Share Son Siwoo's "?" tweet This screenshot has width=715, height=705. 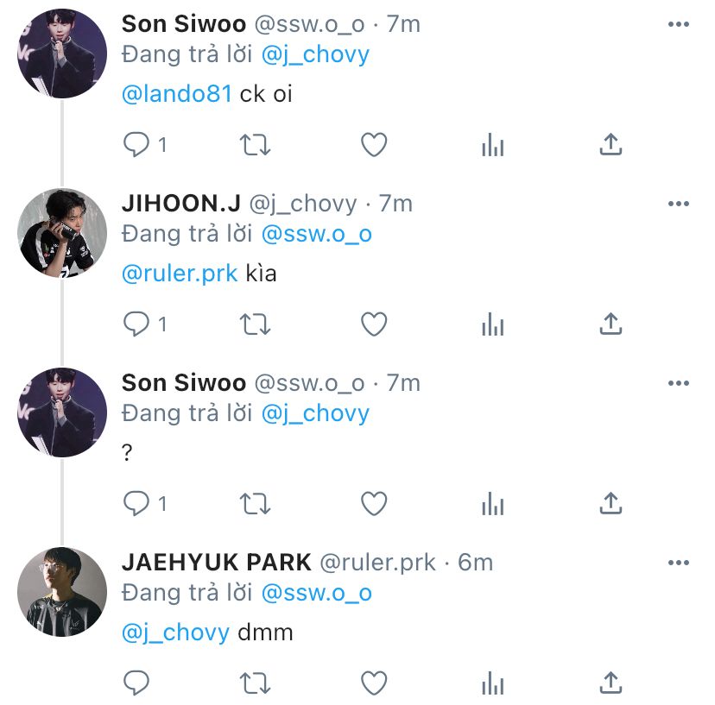611,504
